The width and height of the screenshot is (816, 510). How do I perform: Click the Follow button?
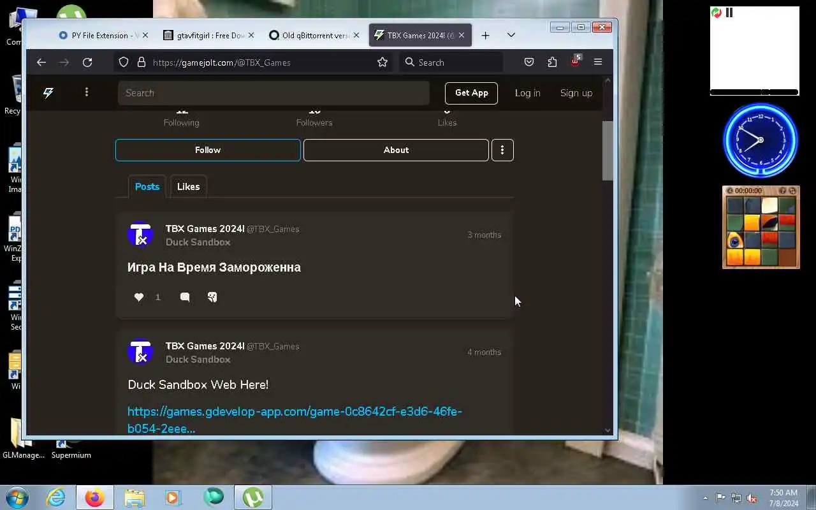[x=208, y=150]
